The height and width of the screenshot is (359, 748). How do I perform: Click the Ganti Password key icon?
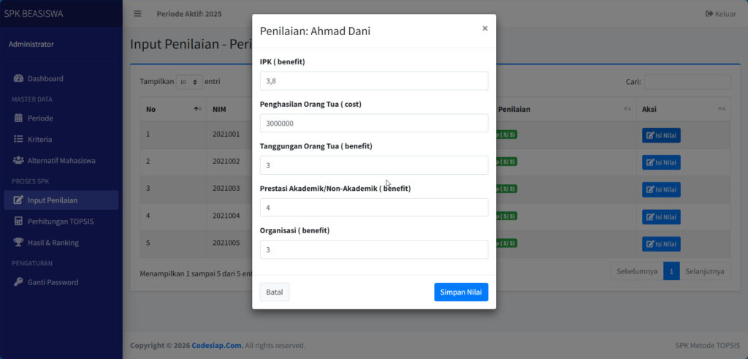tap(18, 282)
